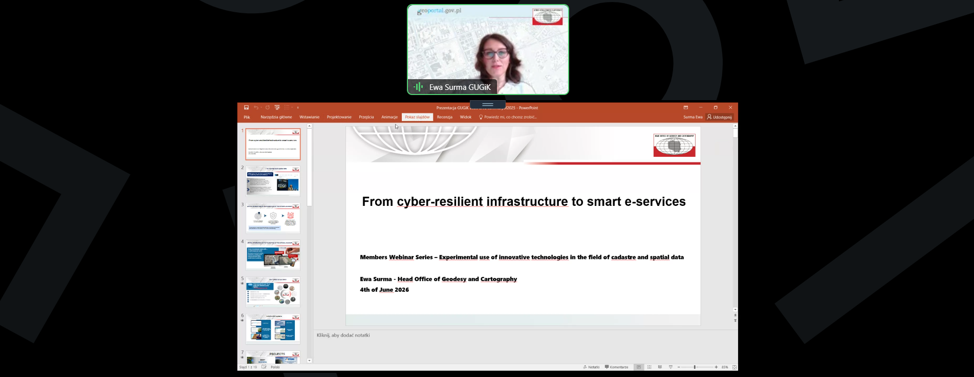Click the notes area 'Kliknij, aby dodać notatki'

(x=343, y=335)
